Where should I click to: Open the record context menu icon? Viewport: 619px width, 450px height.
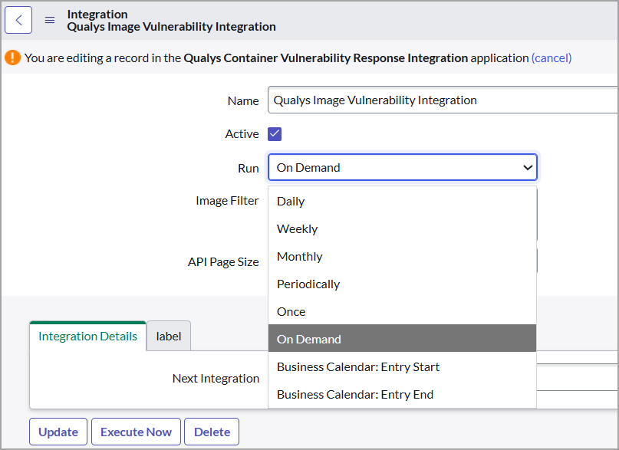(x=48, y=19)
